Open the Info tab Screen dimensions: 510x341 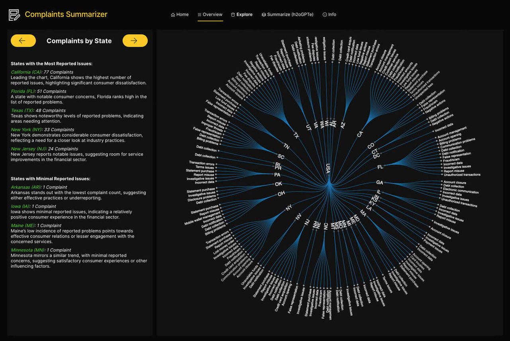[329, 14]
